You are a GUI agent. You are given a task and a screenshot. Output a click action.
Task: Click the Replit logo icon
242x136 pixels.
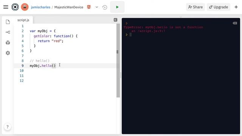coord(15,7)
